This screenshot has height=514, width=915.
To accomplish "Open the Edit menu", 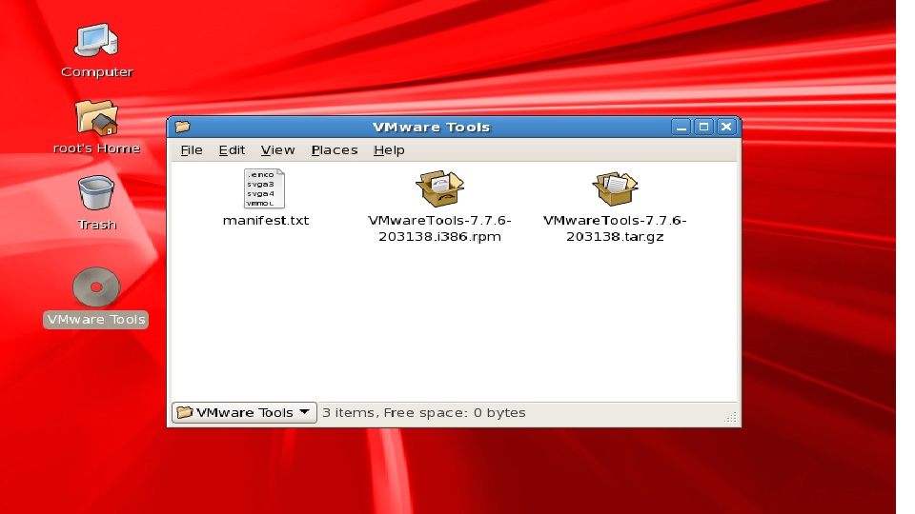I will 232,150.
